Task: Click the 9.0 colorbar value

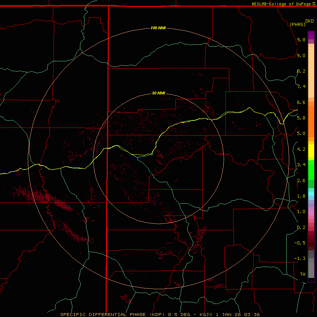Action: pyautogui.click(x=301, y=55)
